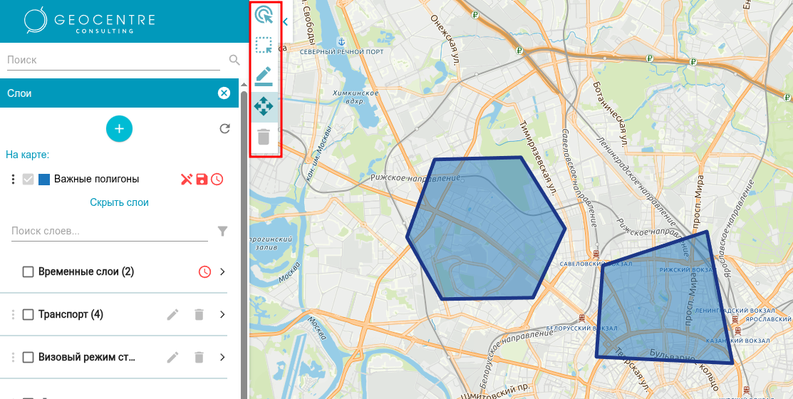793x399 pixels.
Task: Click the Химкинское вдхр. map label
Action: click(x=356, y=97)
